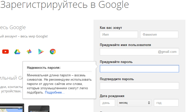Click the Google Play icon
Image resolution: width=190 pixels, height=112 pixels.
click(x=41, y=52)
